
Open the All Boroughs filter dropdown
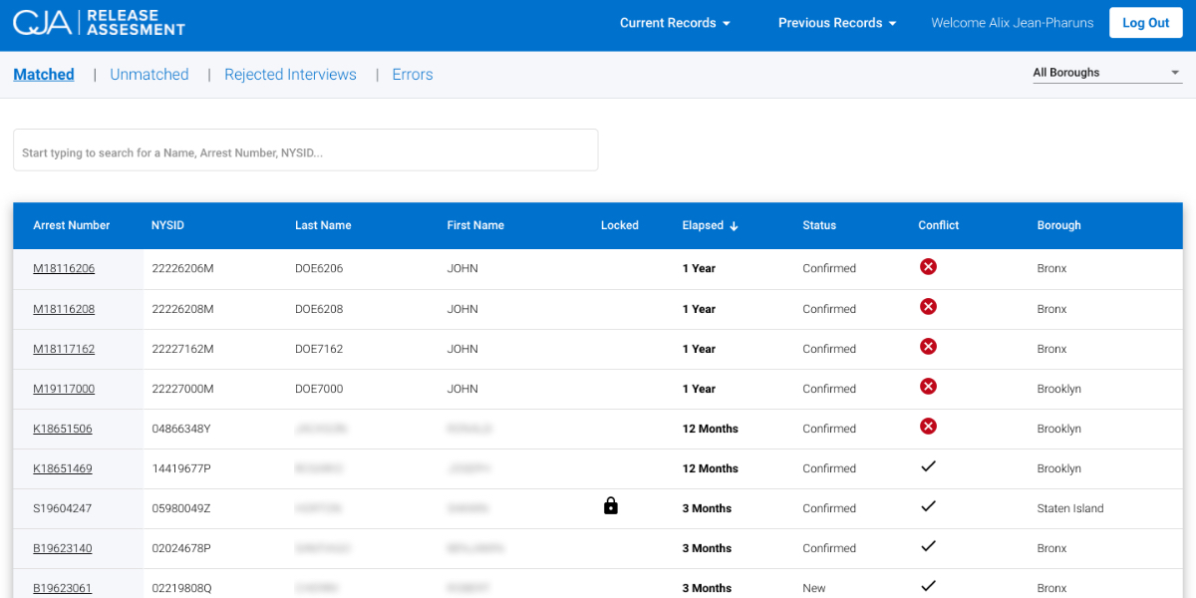1106,72
